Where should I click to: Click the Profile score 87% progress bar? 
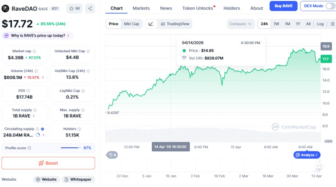(x=71, y=148)
